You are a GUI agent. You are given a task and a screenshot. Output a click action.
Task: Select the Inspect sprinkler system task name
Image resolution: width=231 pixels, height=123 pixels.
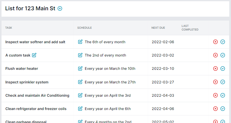[27, 82]
